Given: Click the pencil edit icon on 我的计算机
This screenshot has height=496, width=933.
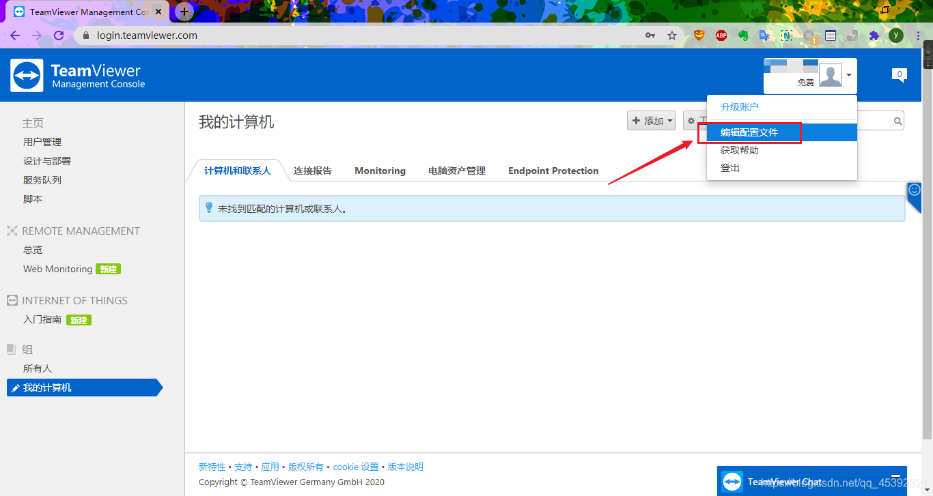Looking at the screenshot, I should coord(15,388).
